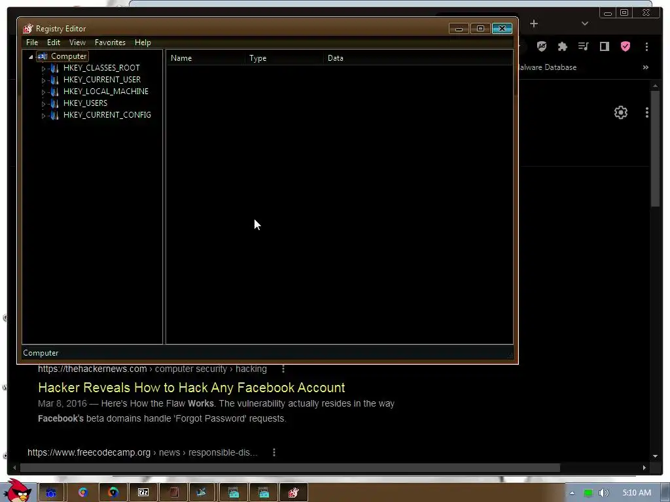Open the volume speaker tray icon
670x502 pixels.
603,493
